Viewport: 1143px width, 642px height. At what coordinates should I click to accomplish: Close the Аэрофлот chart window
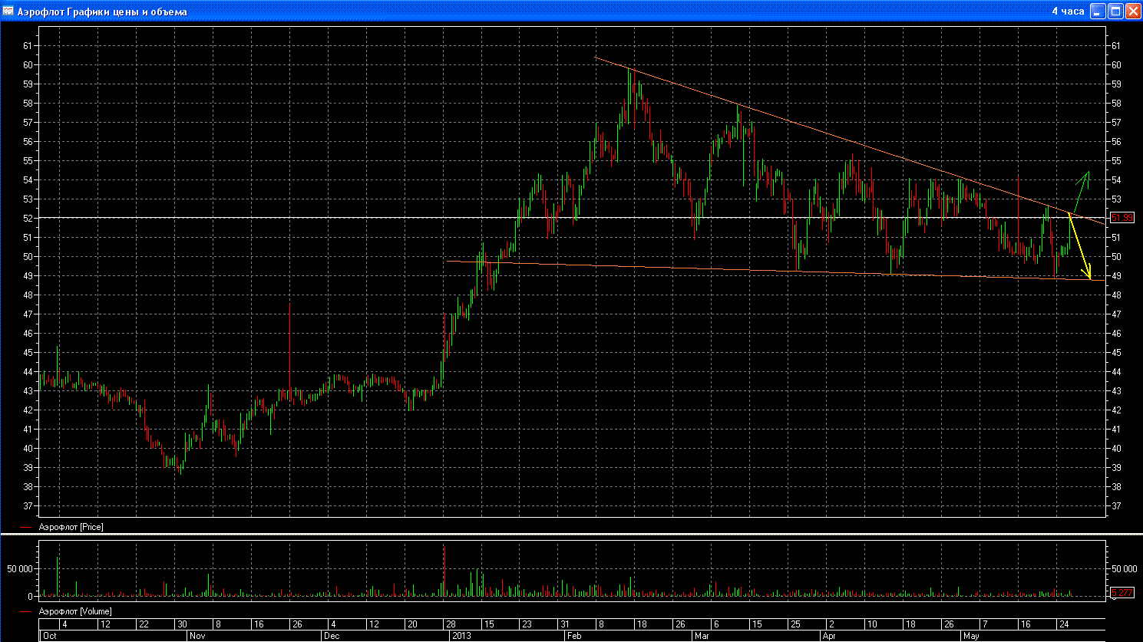point(1132,11)
